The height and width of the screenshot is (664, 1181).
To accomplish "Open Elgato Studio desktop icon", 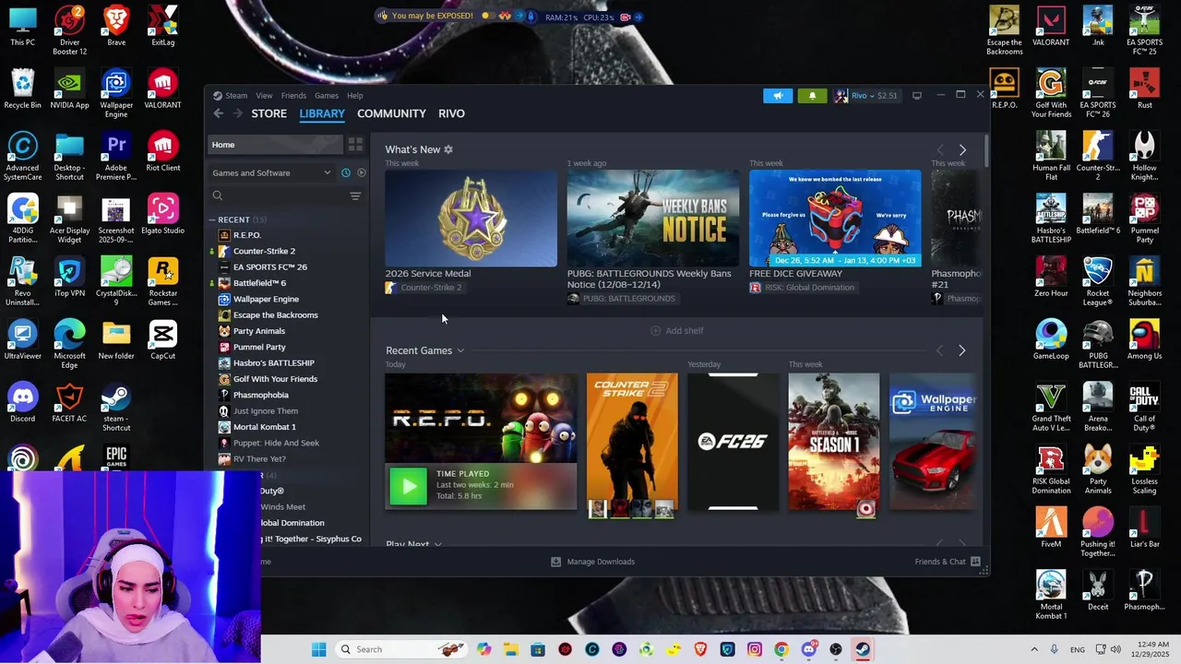I will (163, 213).
